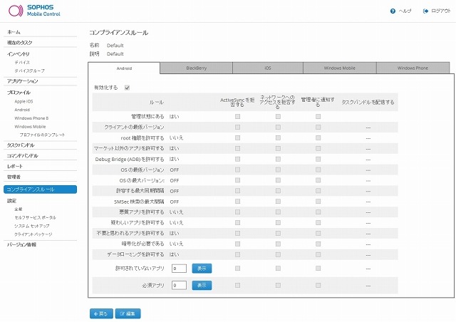Check ActiveSync deny for 許可されていないアプリ row
The image size is (456, 322).
tap(237, 268)
